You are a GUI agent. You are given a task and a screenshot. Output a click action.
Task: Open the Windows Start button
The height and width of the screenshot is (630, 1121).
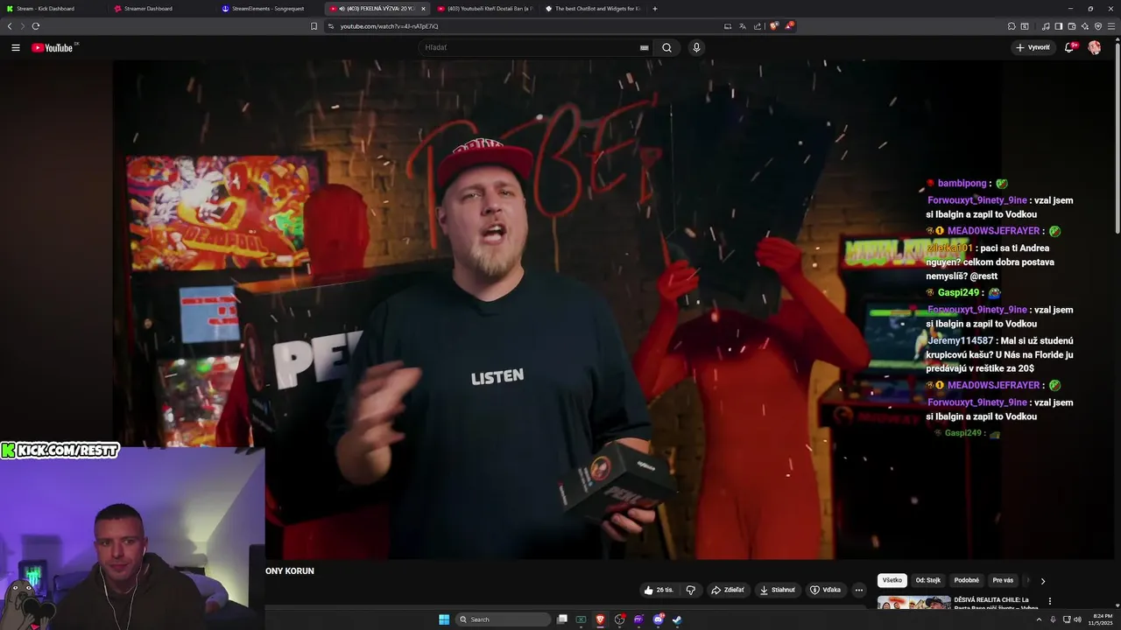(x=444, y=619)
